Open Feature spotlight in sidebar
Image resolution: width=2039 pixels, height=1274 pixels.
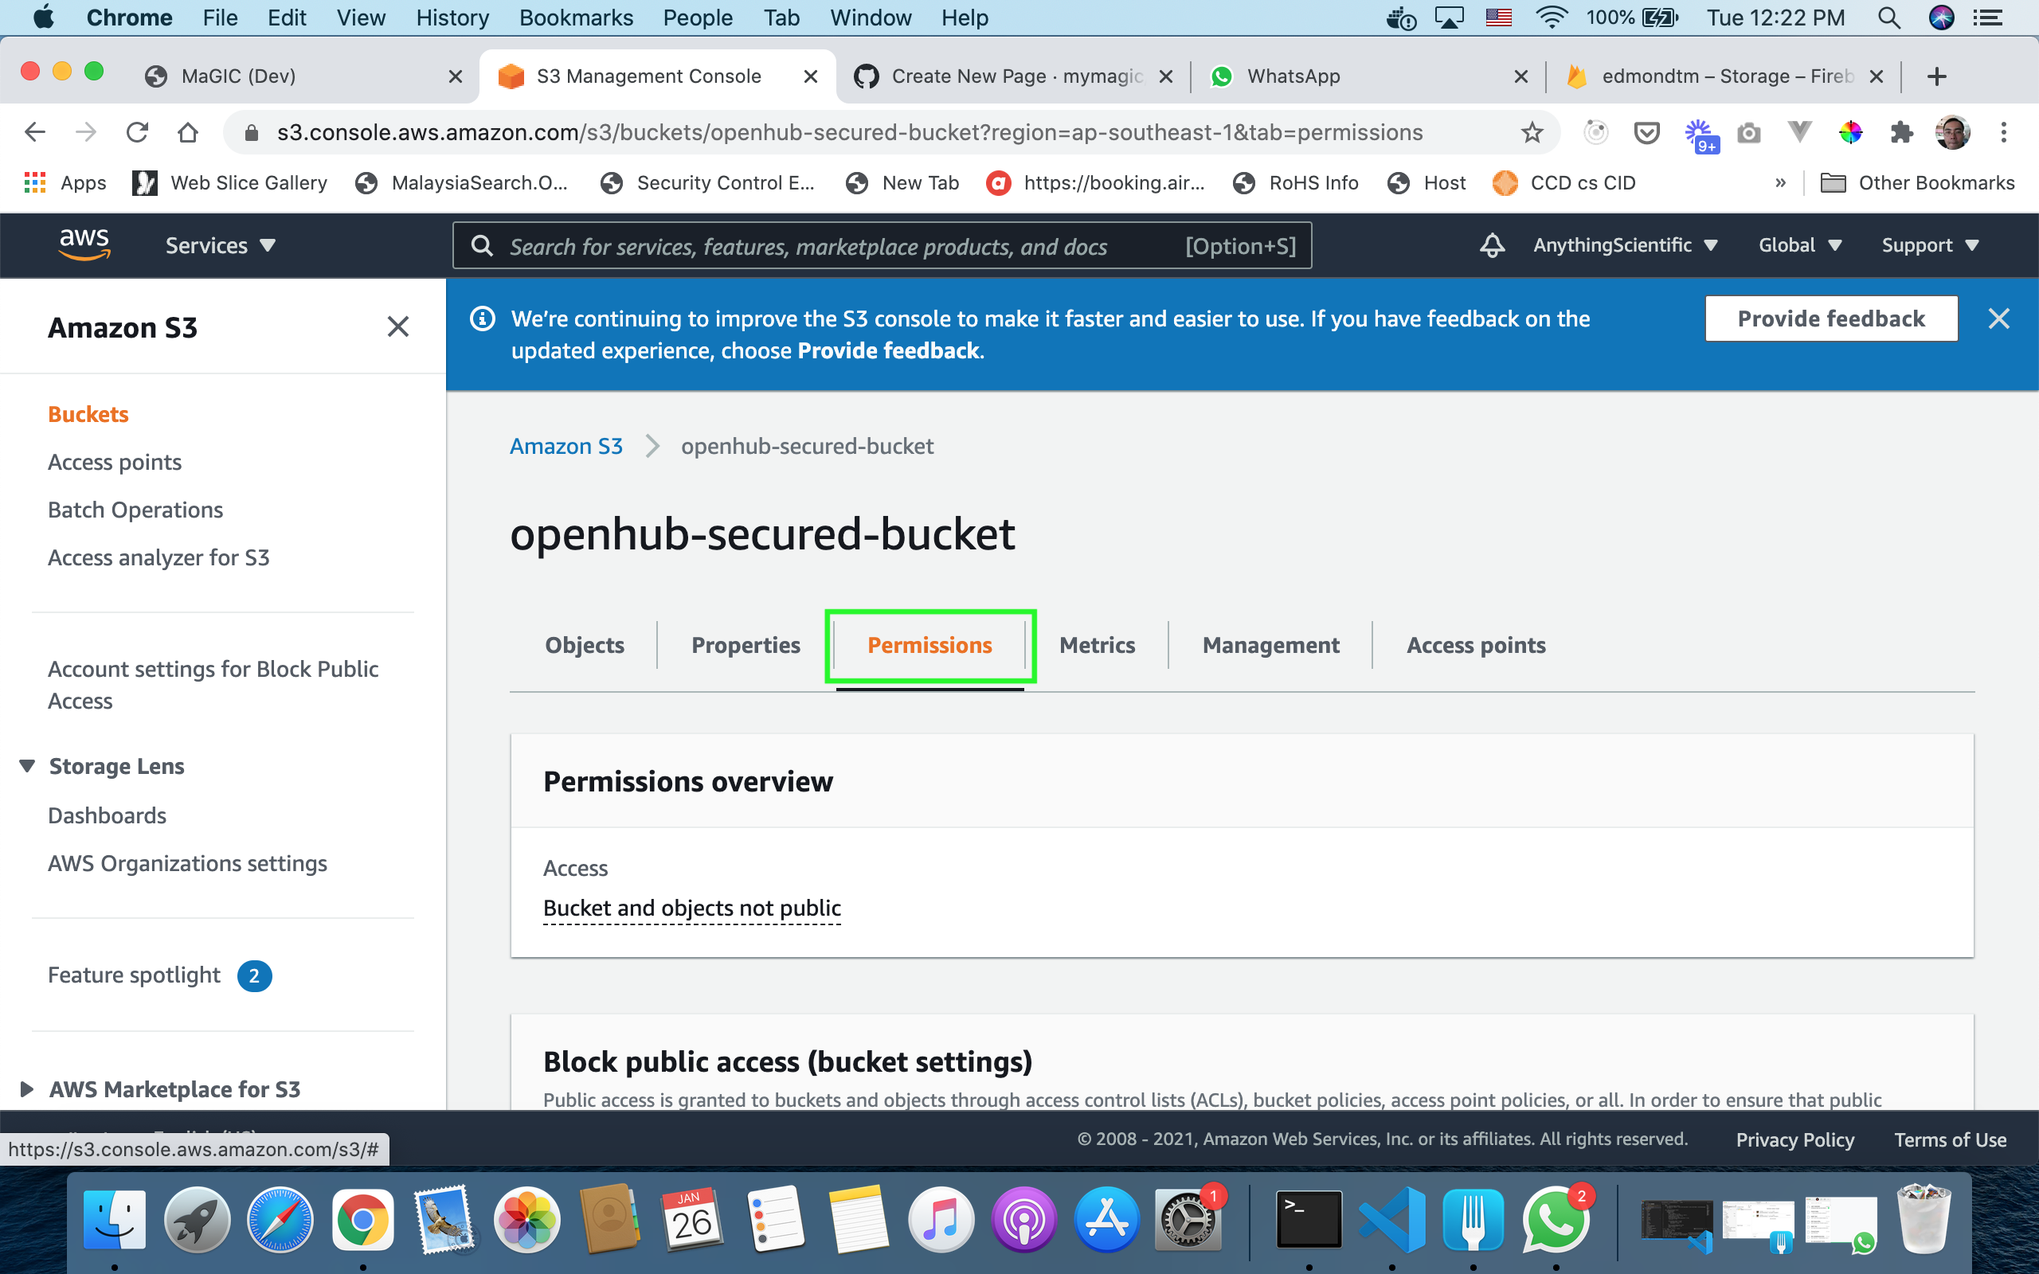click(x=133, y=975)
